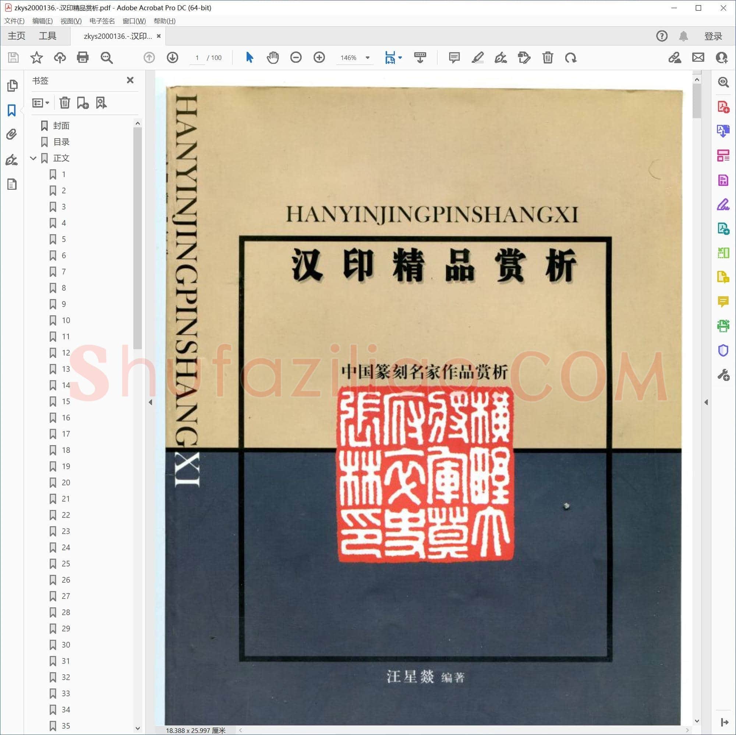
Task: View notifications bell
Action: pyautogui.click(x=683, y=36)
